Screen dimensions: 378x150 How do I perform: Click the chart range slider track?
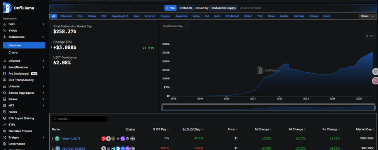point(268,108)
